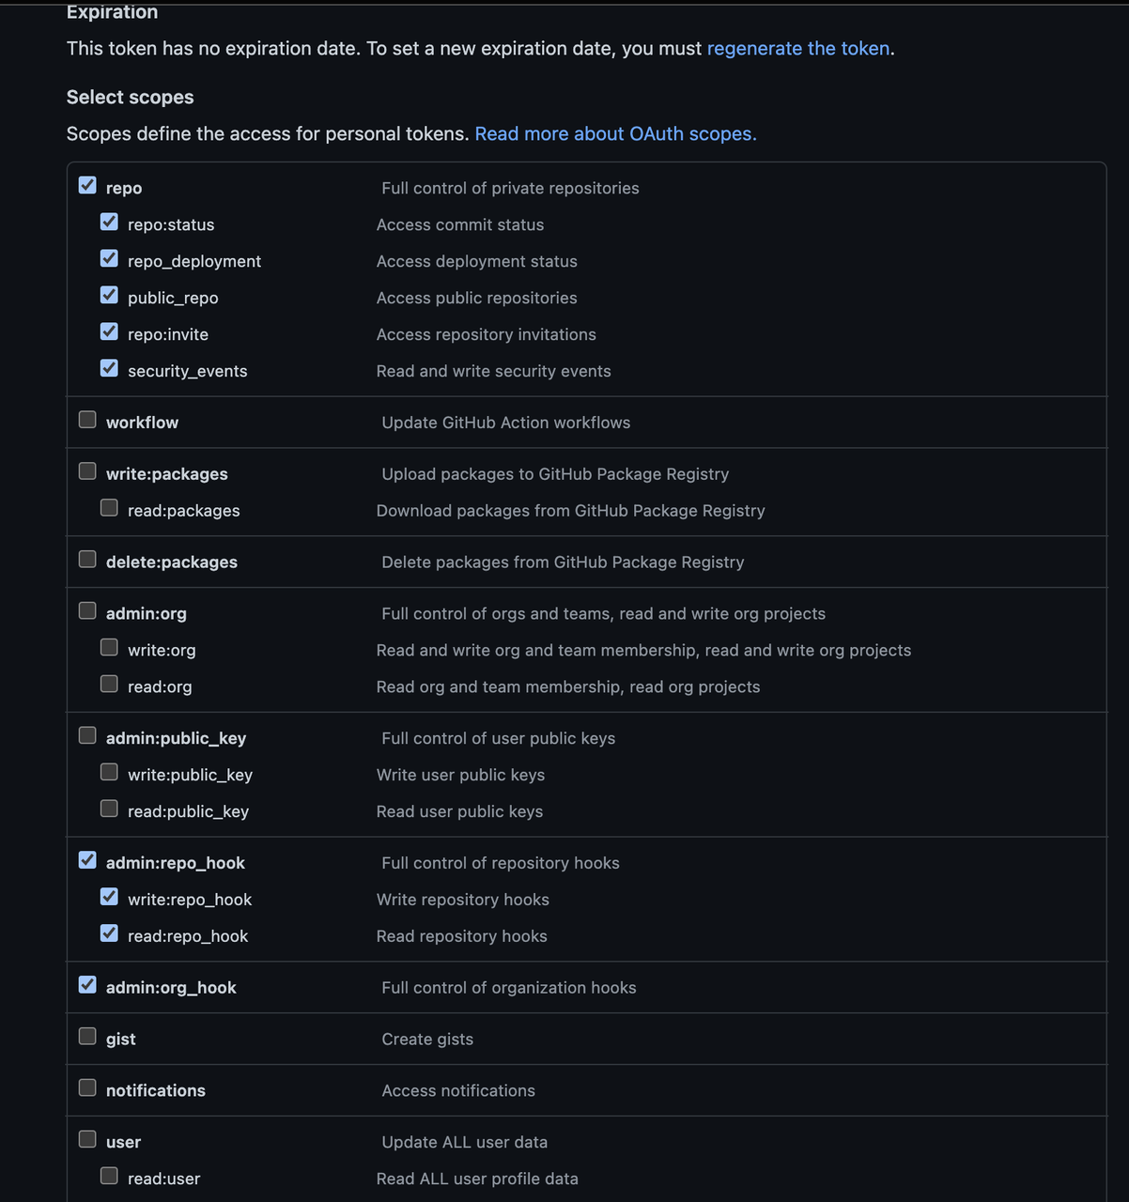The width and height of the screenshot is (1129, 1202).
Task: Toggle off the repo:invite checkbox
Action: [109, 332]
